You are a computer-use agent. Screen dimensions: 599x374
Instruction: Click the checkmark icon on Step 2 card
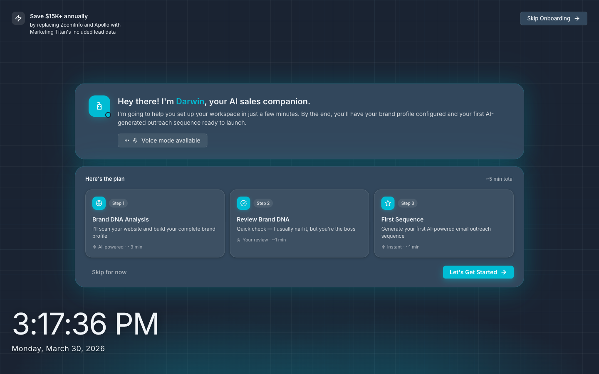pyautogui.click(x=243, y=203)
